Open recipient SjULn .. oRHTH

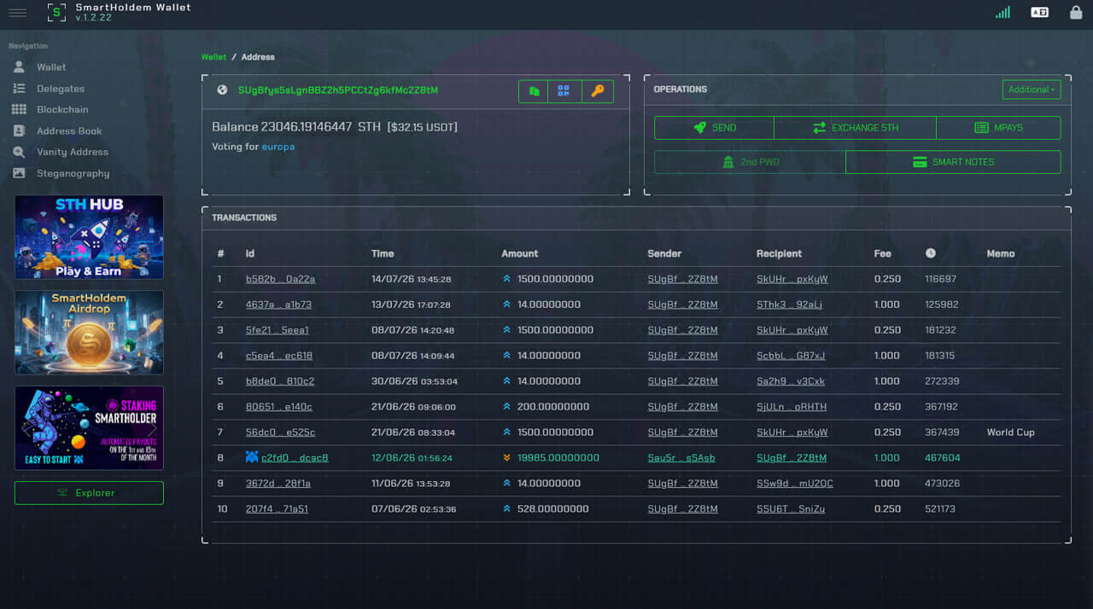click(792, 407)
